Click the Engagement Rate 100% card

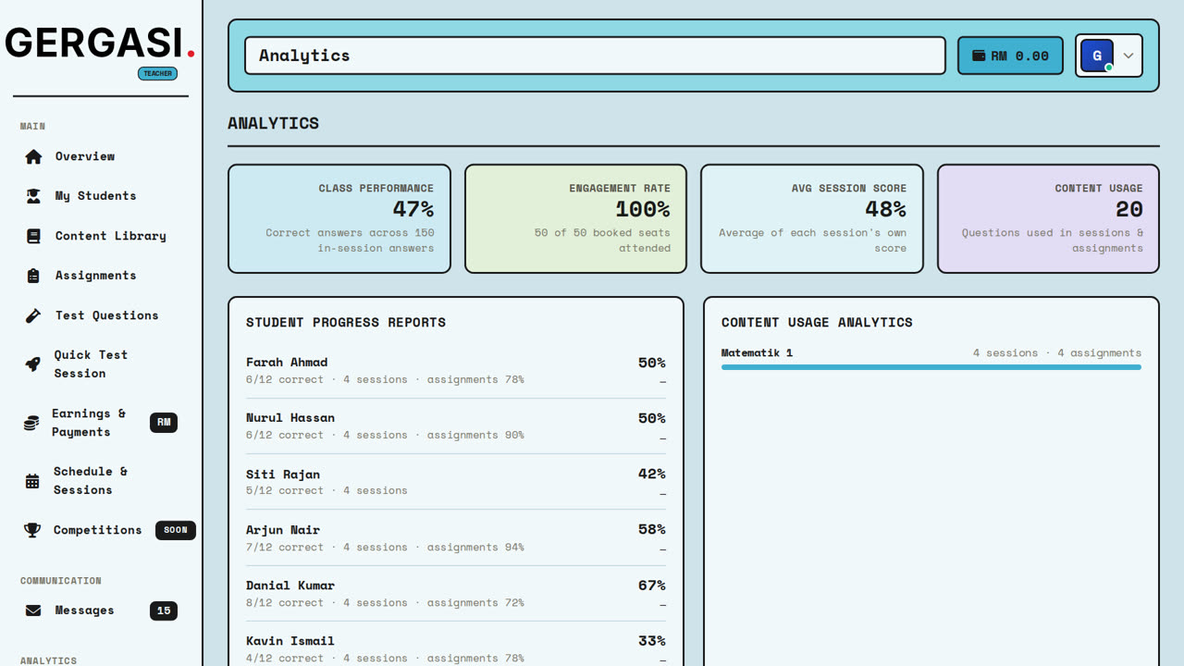[575, 219]
